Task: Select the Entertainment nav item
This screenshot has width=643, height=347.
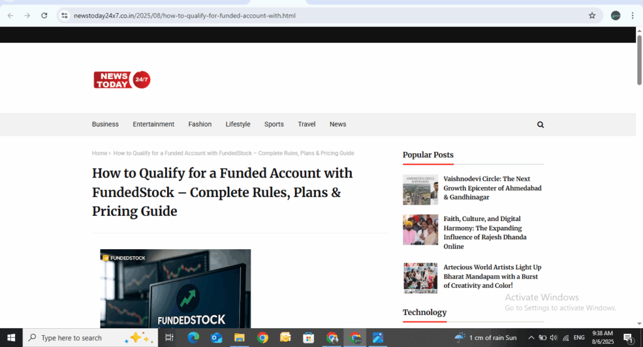Action: point(153,124)
